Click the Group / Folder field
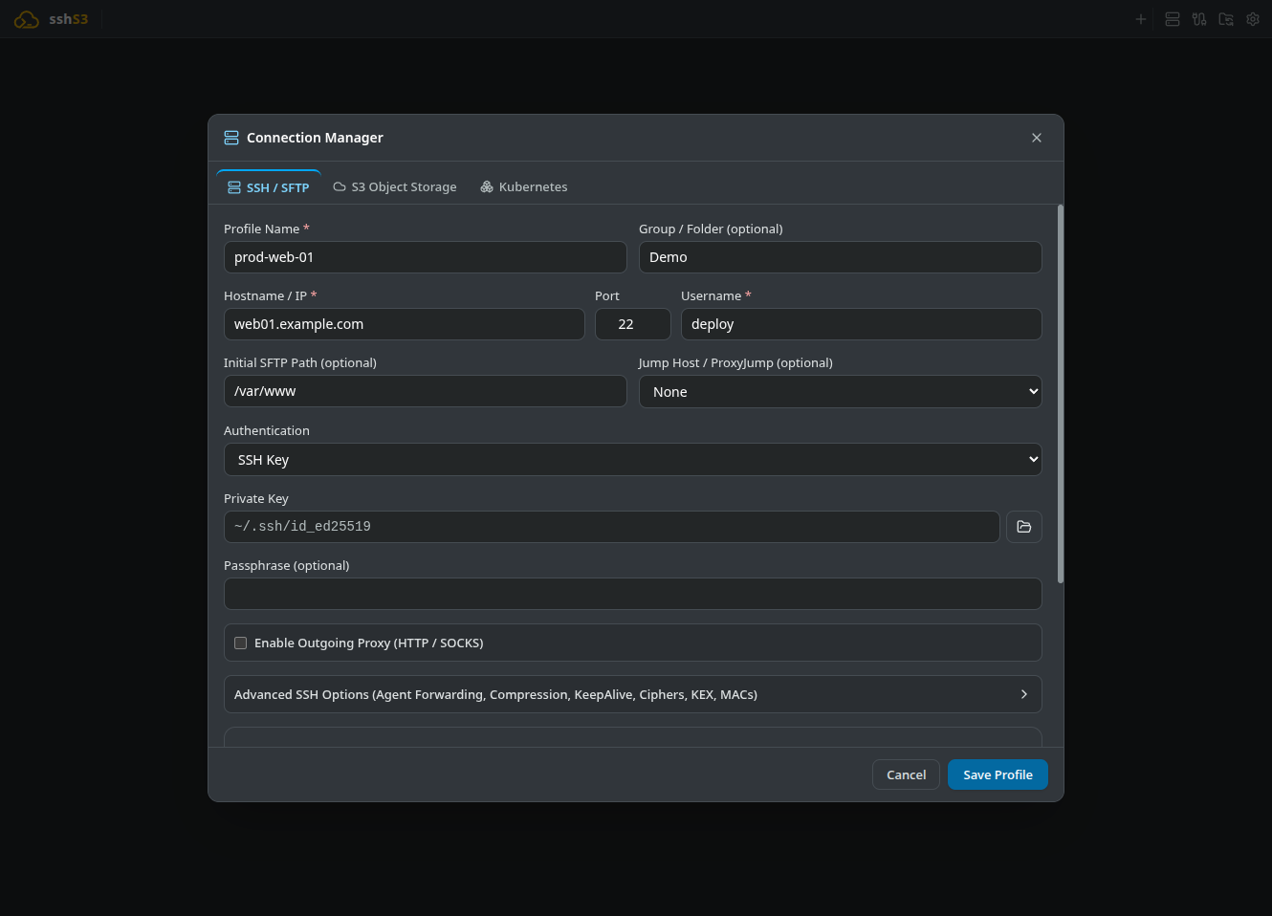Image resolution: width=1272 pixels, height=916 pixels. [841, 257]
